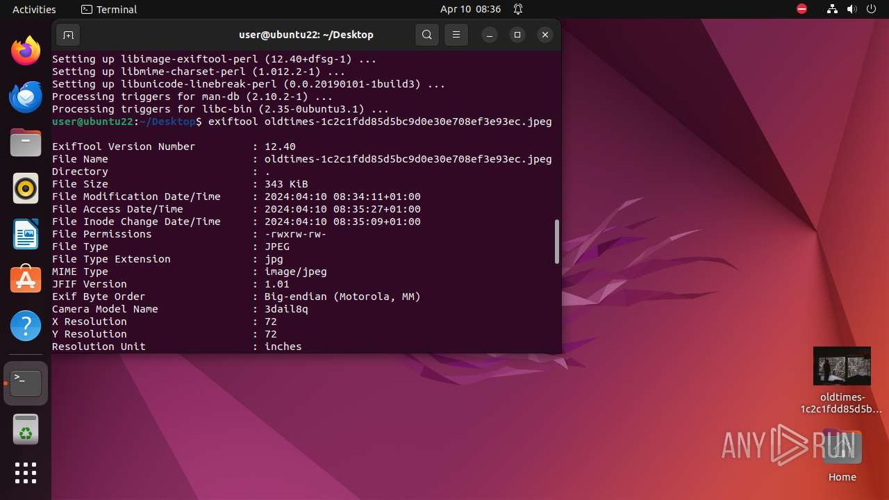The width and height of the screenshot is (889, 500).
Task: Click the exiftool command line text
Action: [x=380, y=122]
